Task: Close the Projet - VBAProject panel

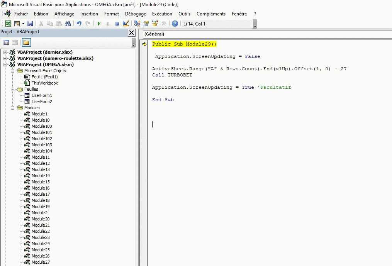Action: click(131, 32)
